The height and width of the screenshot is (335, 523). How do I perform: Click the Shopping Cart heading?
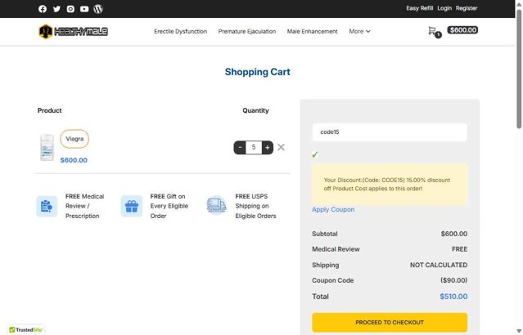pos(258,72)
